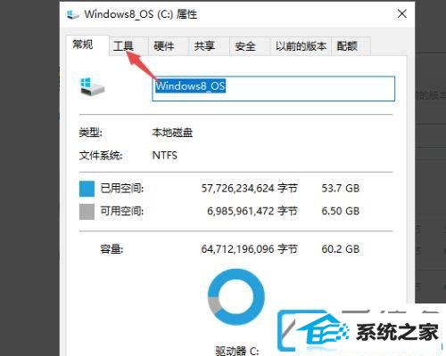Open the 以前的版本 tab
Image resolution: width=446 pixels, height=356 pixels.
tap(301, 46)
